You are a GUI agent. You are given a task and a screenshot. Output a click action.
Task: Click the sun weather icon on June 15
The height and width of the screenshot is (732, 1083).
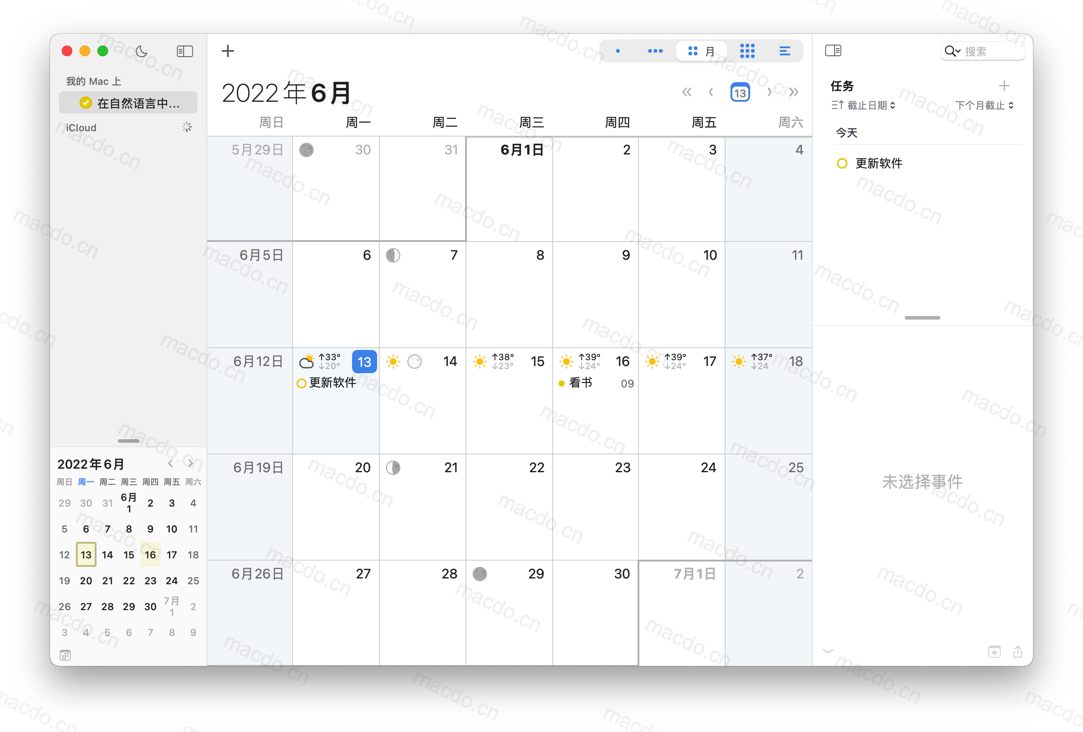click(479, 362)
